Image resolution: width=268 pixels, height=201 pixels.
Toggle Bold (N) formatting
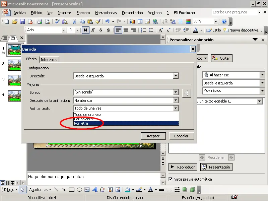[x=85, y=30]
